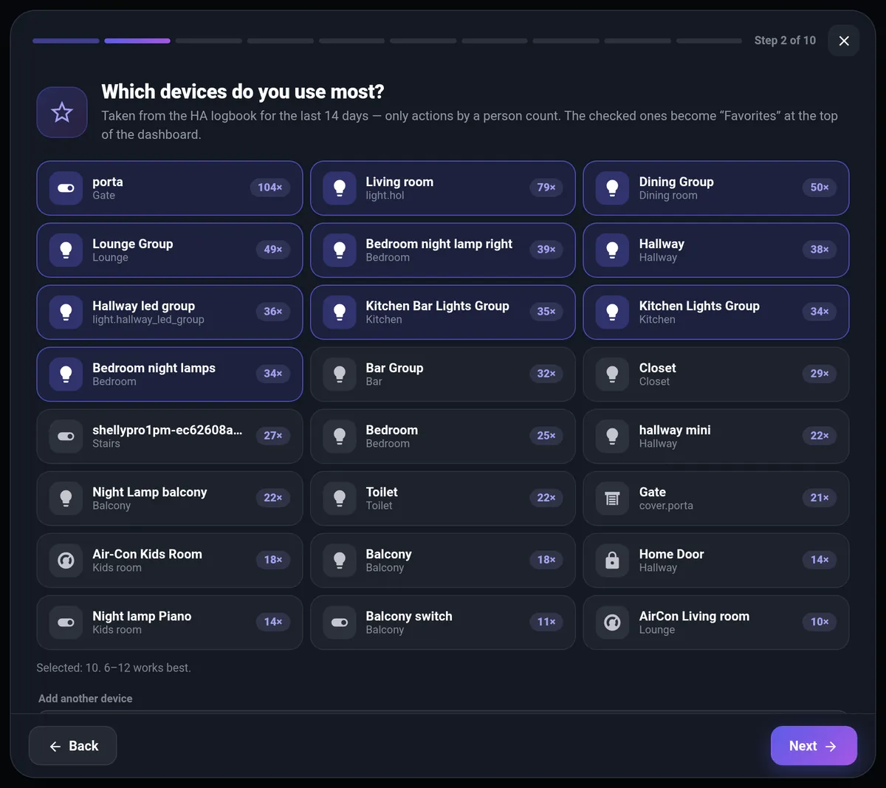Click the bulb icon on Kitchen Lights Group
This screenshot has height=788, width=886.
point(612,312)
